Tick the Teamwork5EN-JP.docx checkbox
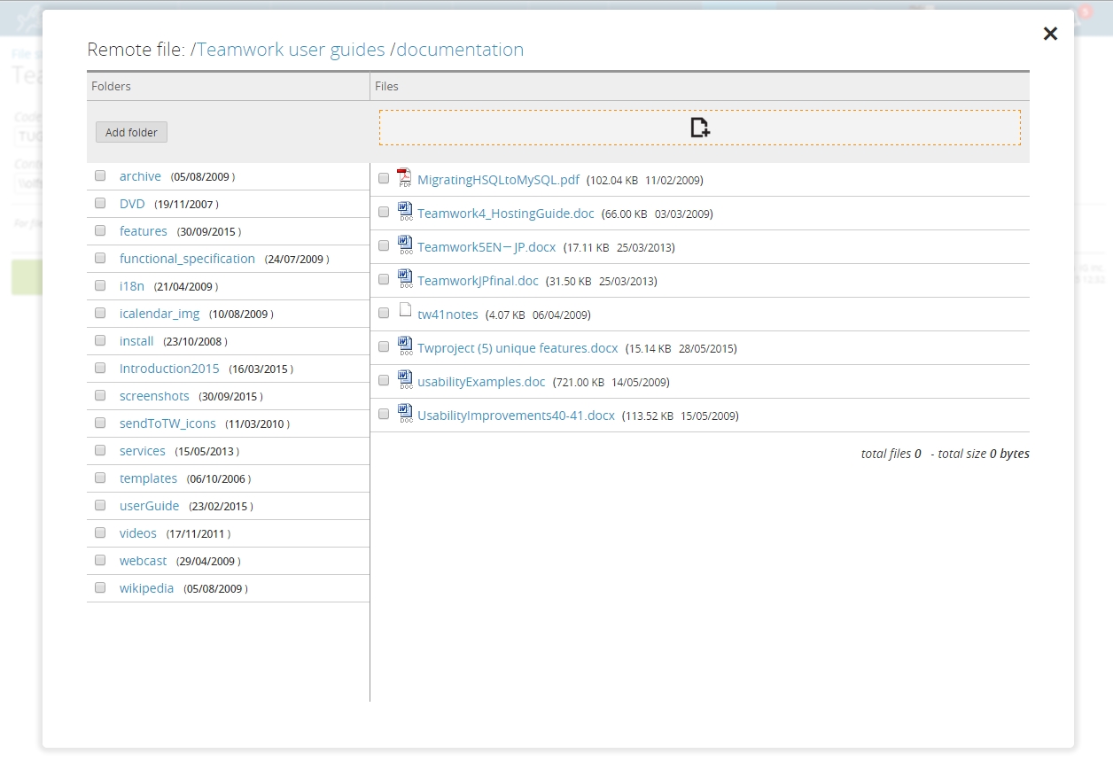1113x777 pixels. tap(384, 246)
